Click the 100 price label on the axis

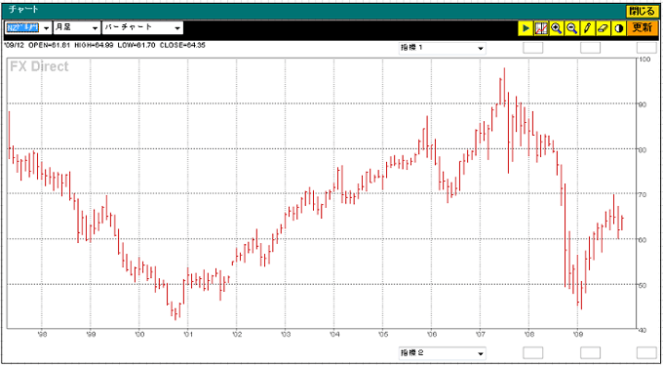[x=644, y=59]
